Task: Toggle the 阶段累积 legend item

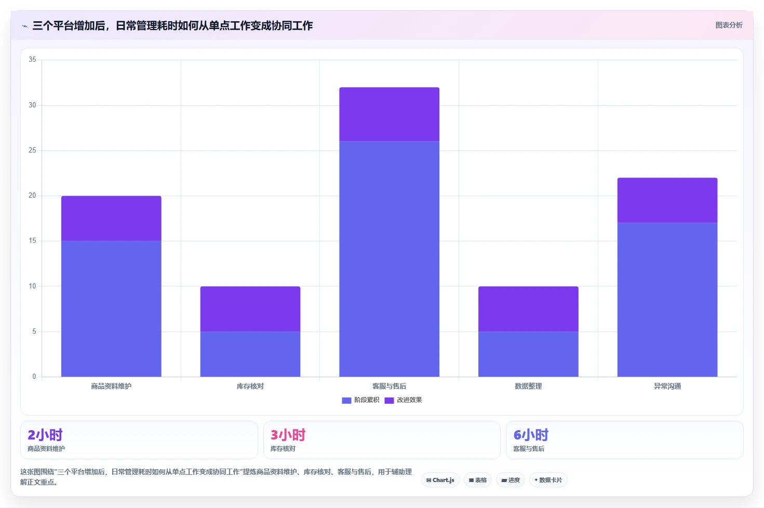Action: 360,400
